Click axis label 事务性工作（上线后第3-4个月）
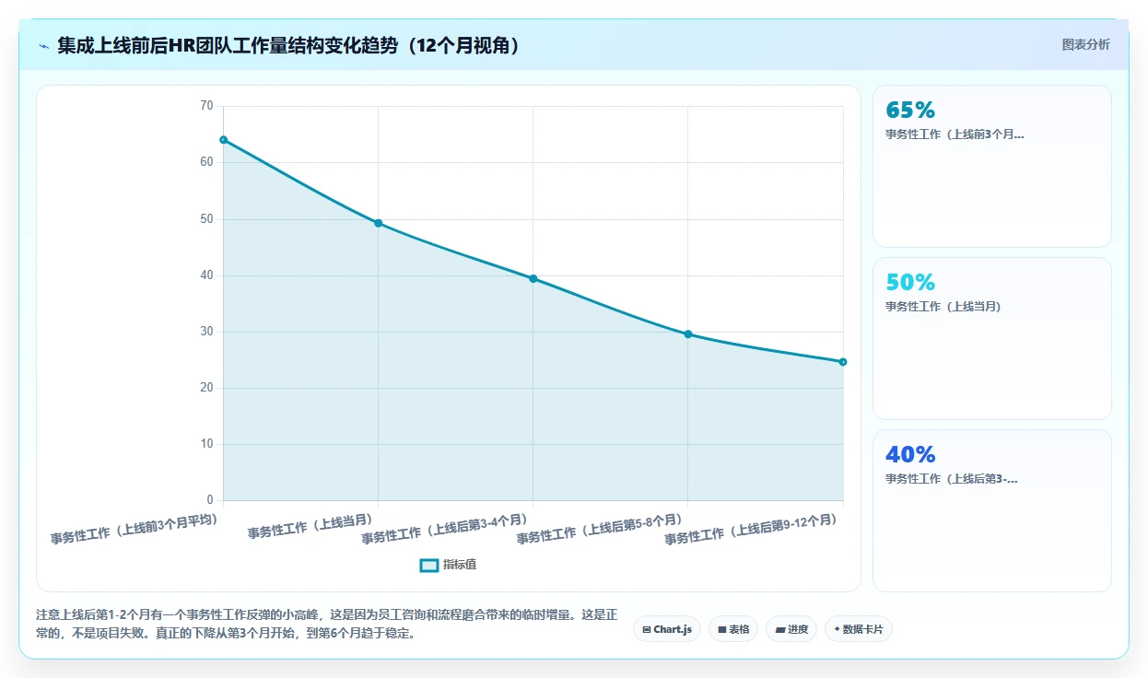The height and width of the screenshot is (678, 1148). [445, 529]
